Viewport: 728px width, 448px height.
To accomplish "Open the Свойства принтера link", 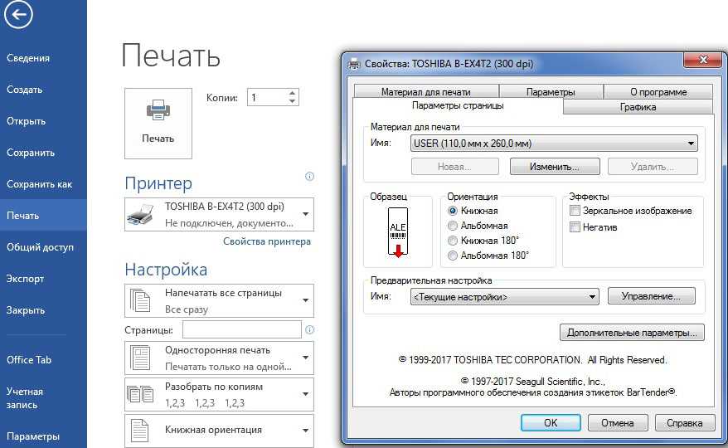I will click(267, 241).
